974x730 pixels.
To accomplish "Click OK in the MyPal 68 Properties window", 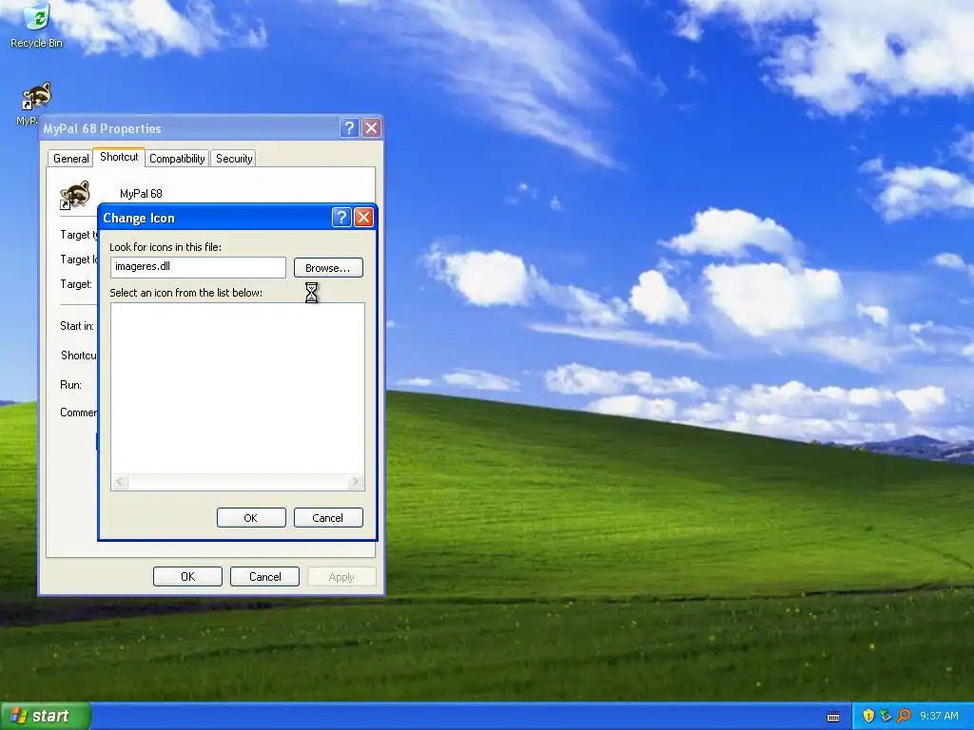I will tap(187, 577).
